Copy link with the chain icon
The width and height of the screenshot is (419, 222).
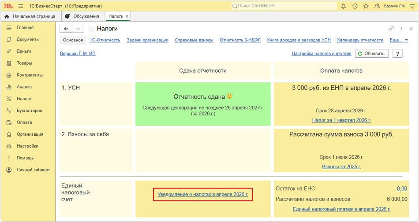click(x=391, y=29)
